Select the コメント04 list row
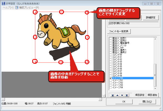The height and width of the screenshot is (111, 163). pos(132,64)
